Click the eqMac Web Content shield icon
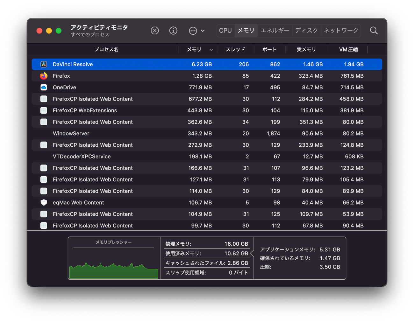Image resolution: width=414 pixels, height=322 pixels. coord(44,202)
